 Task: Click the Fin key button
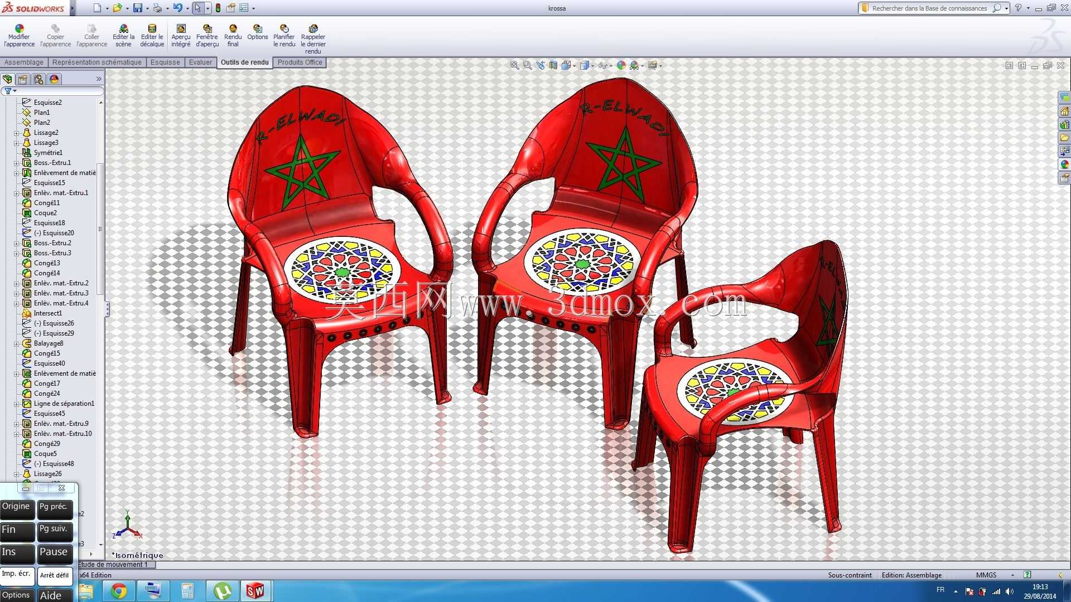(17, 531)
